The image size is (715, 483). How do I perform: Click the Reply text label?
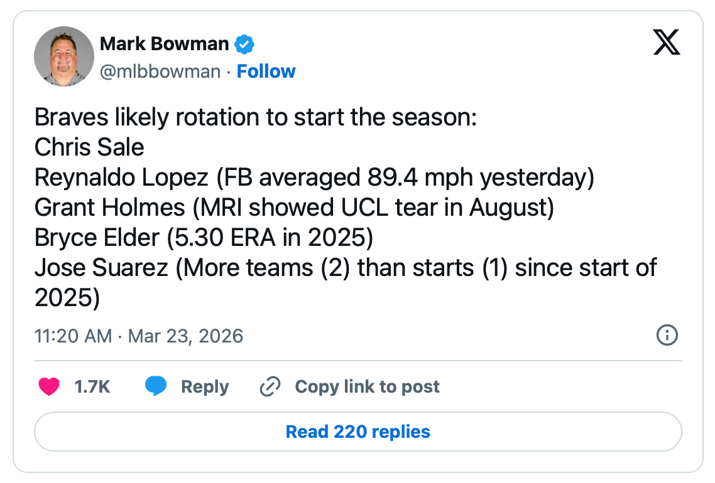coord(205,387)
